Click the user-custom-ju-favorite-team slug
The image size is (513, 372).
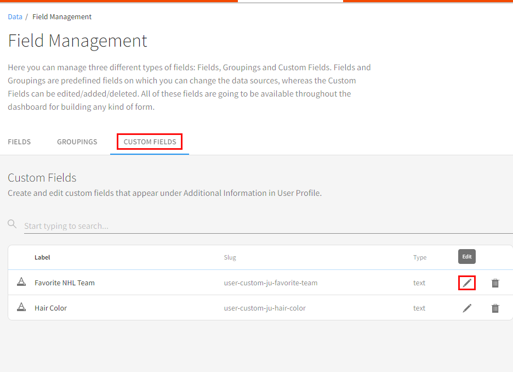click(x=271, y=283)
